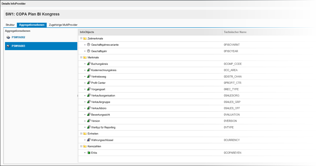Screen dimensions: 316x166
Task: Click the splitter handle between the panels
Action: [78, 96]
